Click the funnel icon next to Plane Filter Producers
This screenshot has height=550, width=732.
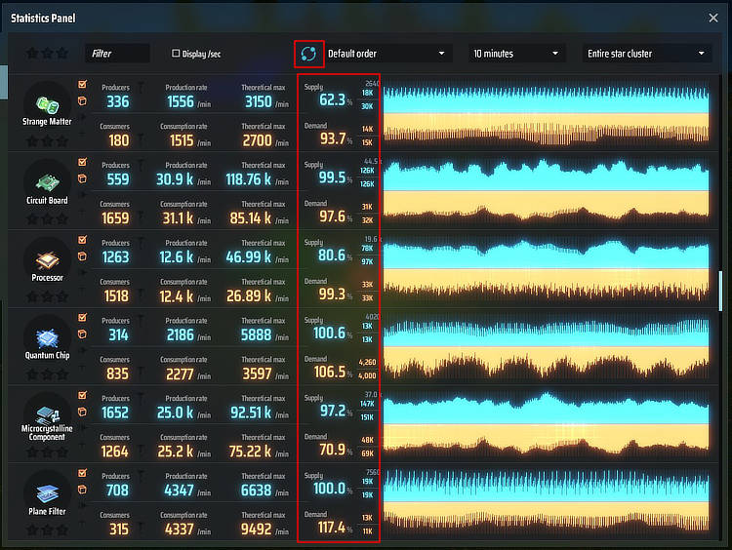click(141, 475)
